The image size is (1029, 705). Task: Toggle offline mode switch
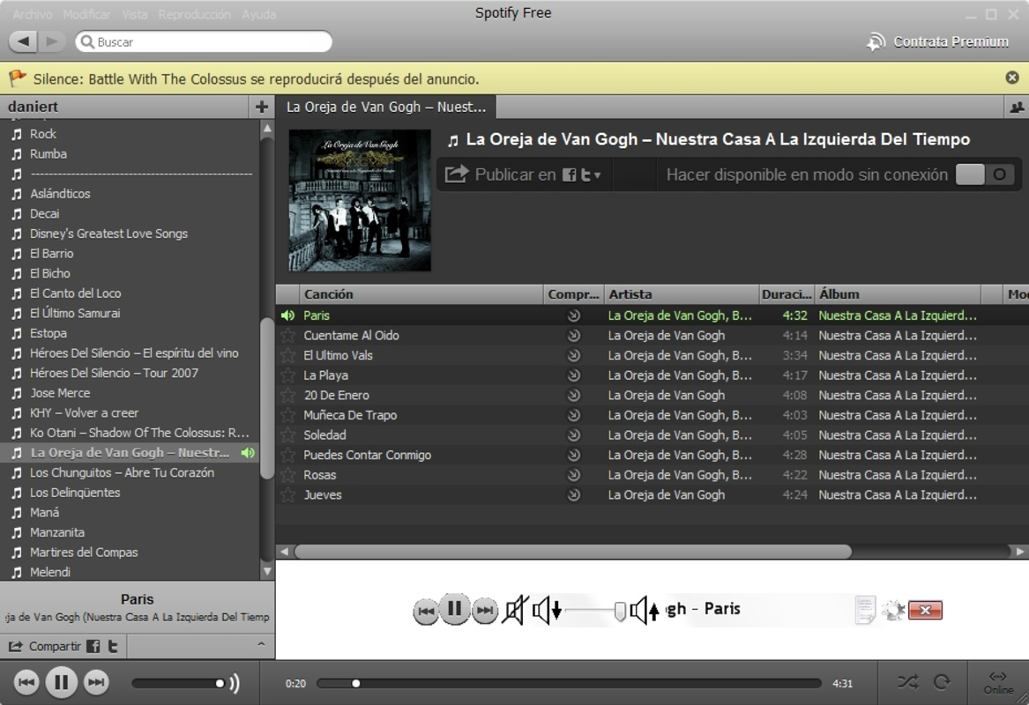coord(985,174)
